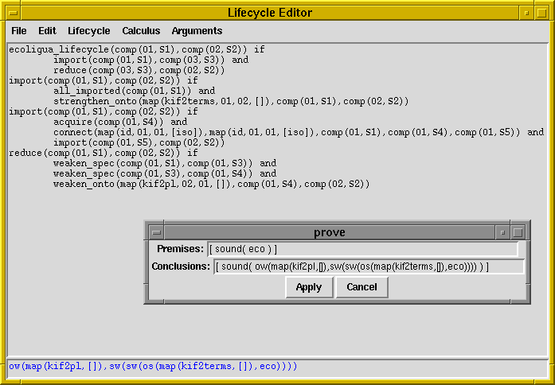
Task: Click the weaken_spec(comp(O1,S1),comp(O1,S3)) line
Action: (165, 164)
